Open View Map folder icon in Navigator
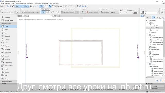The width and height of the screenshot is (165, 93). coord(157,18)
